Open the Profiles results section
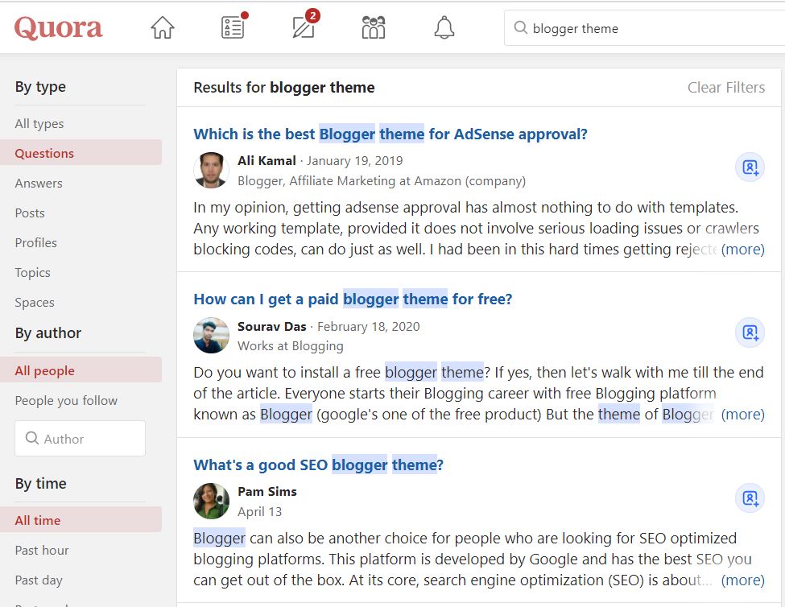Screen dimensions: 785x607 [x=36, y=242]
